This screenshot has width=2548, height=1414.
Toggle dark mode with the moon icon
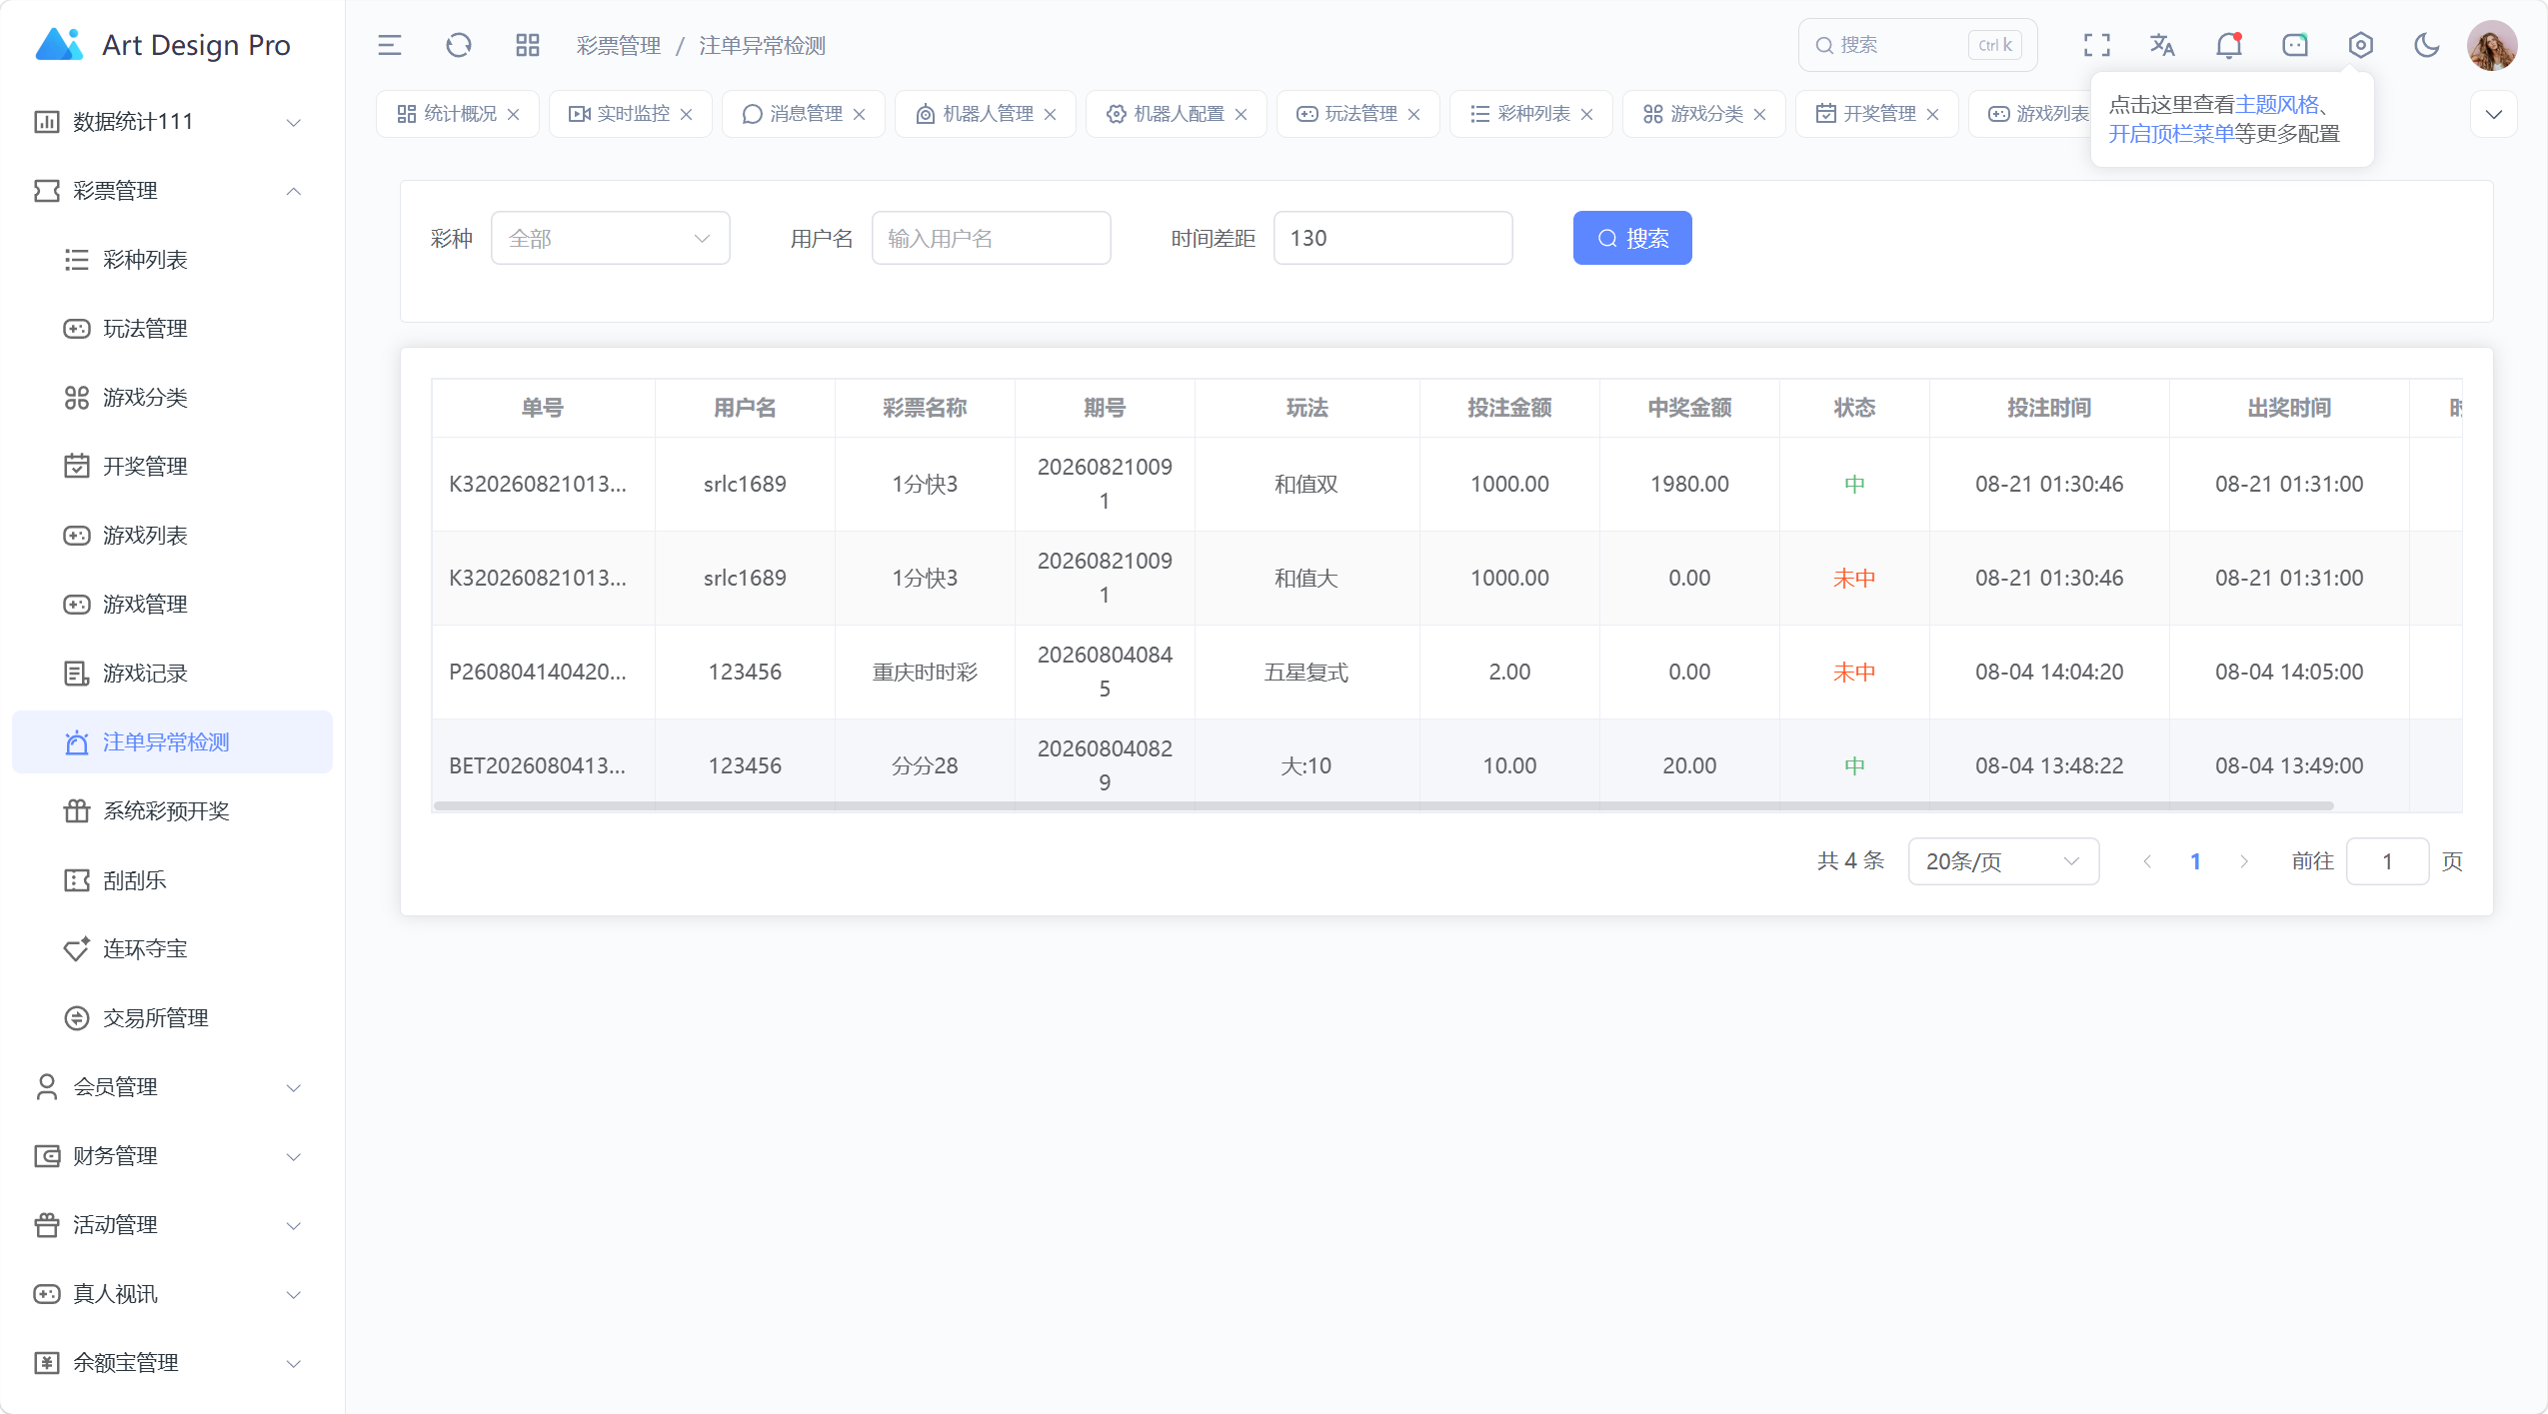click(2427, 45)
